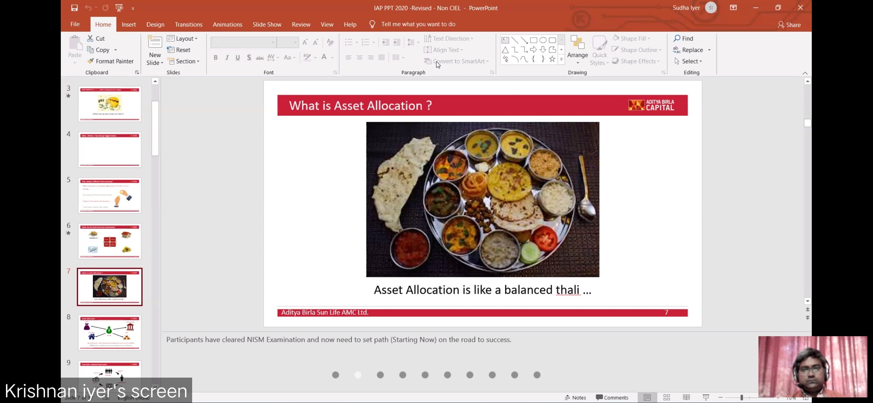Select the Isosceles Triangle shape
The height and width of the screenshot is (403, 873).
click(506, 50)
